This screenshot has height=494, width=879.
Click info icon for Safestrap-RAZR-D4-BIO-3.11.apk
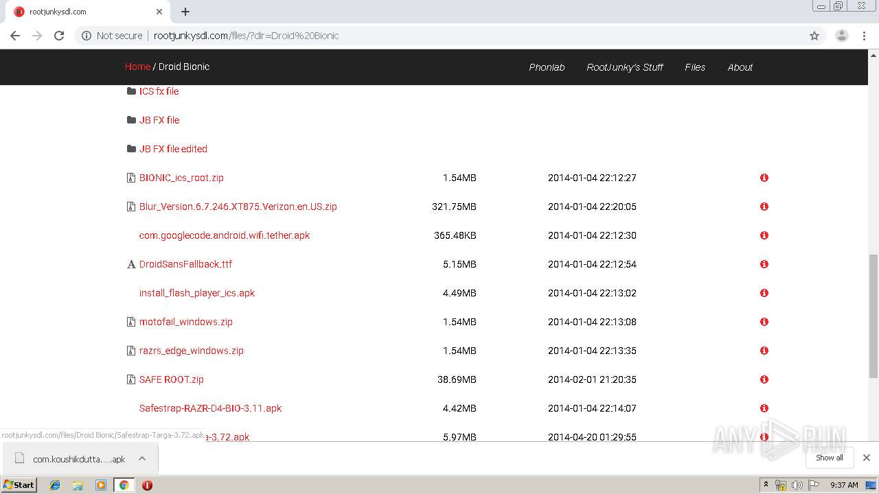tap(764, 408)
